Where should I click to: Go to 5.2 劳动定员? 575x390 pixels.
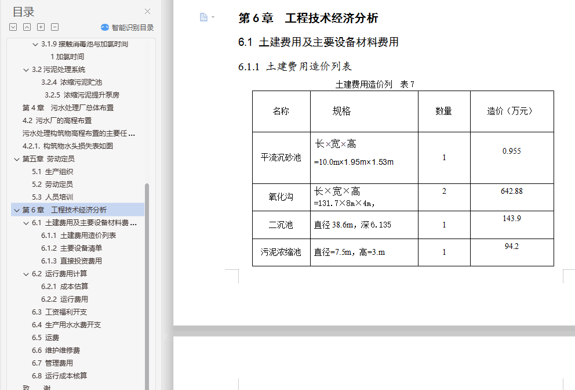tap(52, 185)
